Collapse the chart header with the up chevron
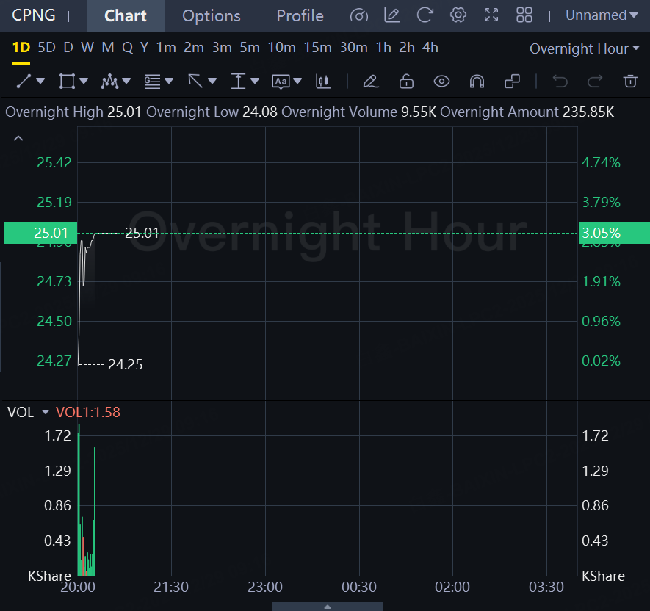This screenshot has width=650, height=611. tap(18, 138)
